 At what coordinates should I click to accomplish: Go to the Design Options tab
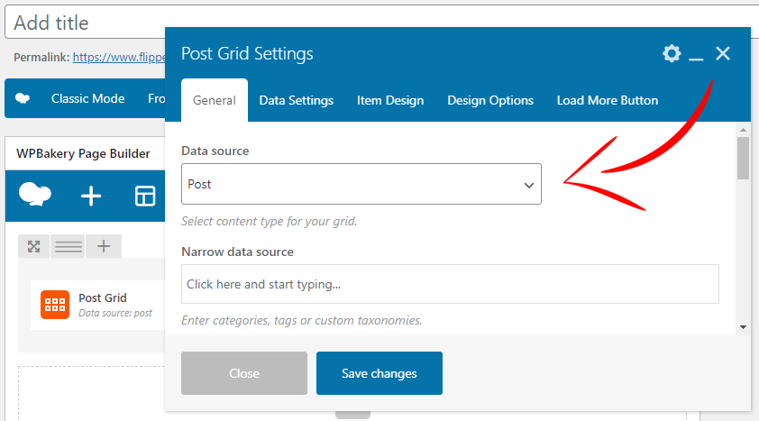[490, 100]
